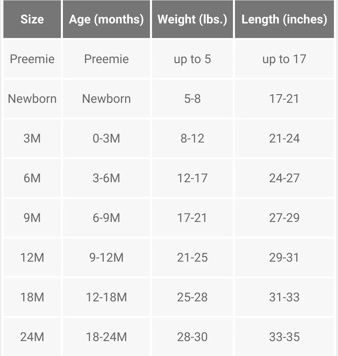Click the 3M size cell
Image resolution: width=338 pixels, height=356 pixels.
click(x=32, y=138)
